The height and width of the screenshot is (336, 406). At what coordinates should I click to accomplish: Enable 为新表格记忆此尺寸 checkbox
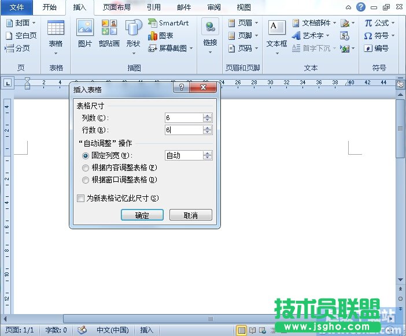[x=81, y=198]
